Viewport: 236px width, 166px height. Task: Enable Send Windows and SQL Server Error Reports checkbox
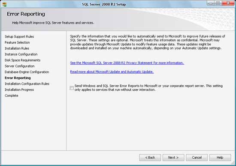point(72,88)
